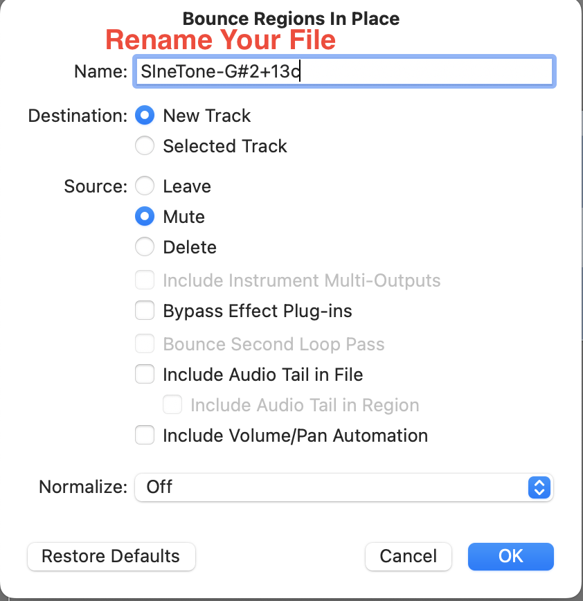Click the Include Instrument Multi-Outputs checkbox
Viewport: 583px width, 601px height.
145,280
